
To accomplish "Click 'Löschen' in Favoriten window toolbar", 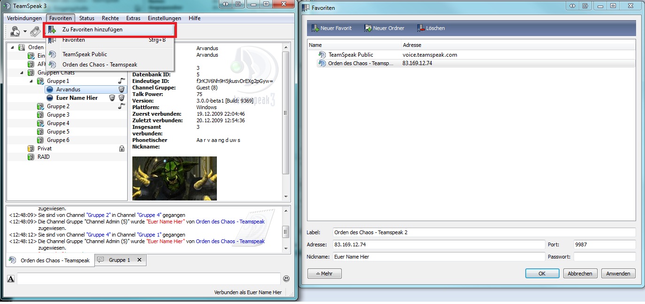I will 431,28.
